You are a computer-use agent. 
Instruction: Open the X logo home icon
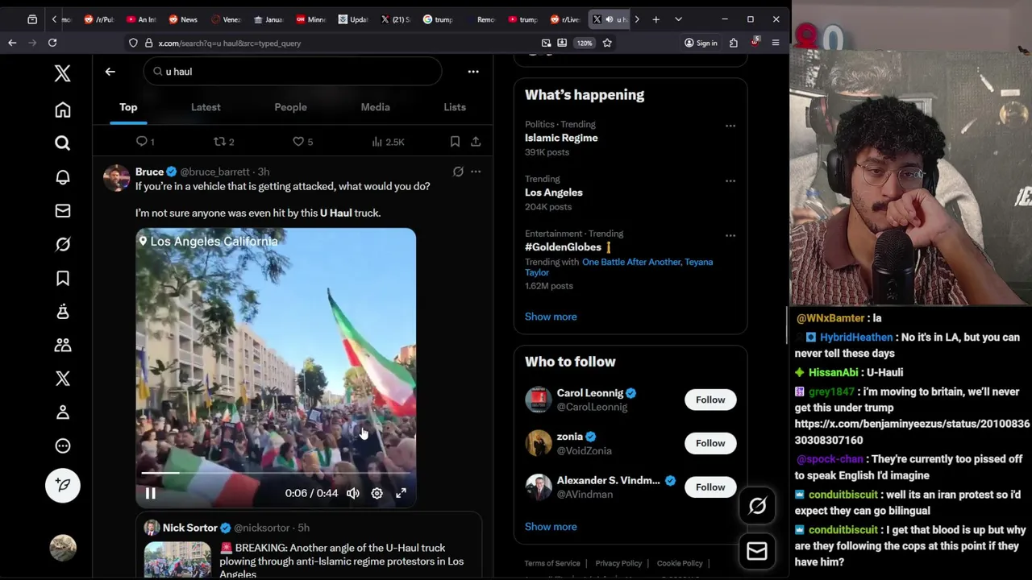[x=62, y=73]
